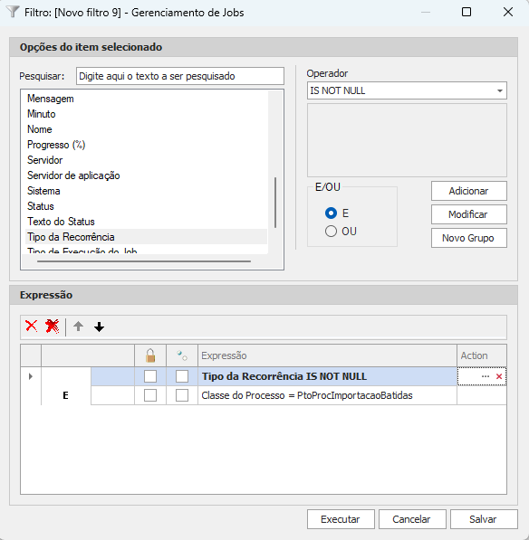Click the parameter column header icon

pos(182,355)
